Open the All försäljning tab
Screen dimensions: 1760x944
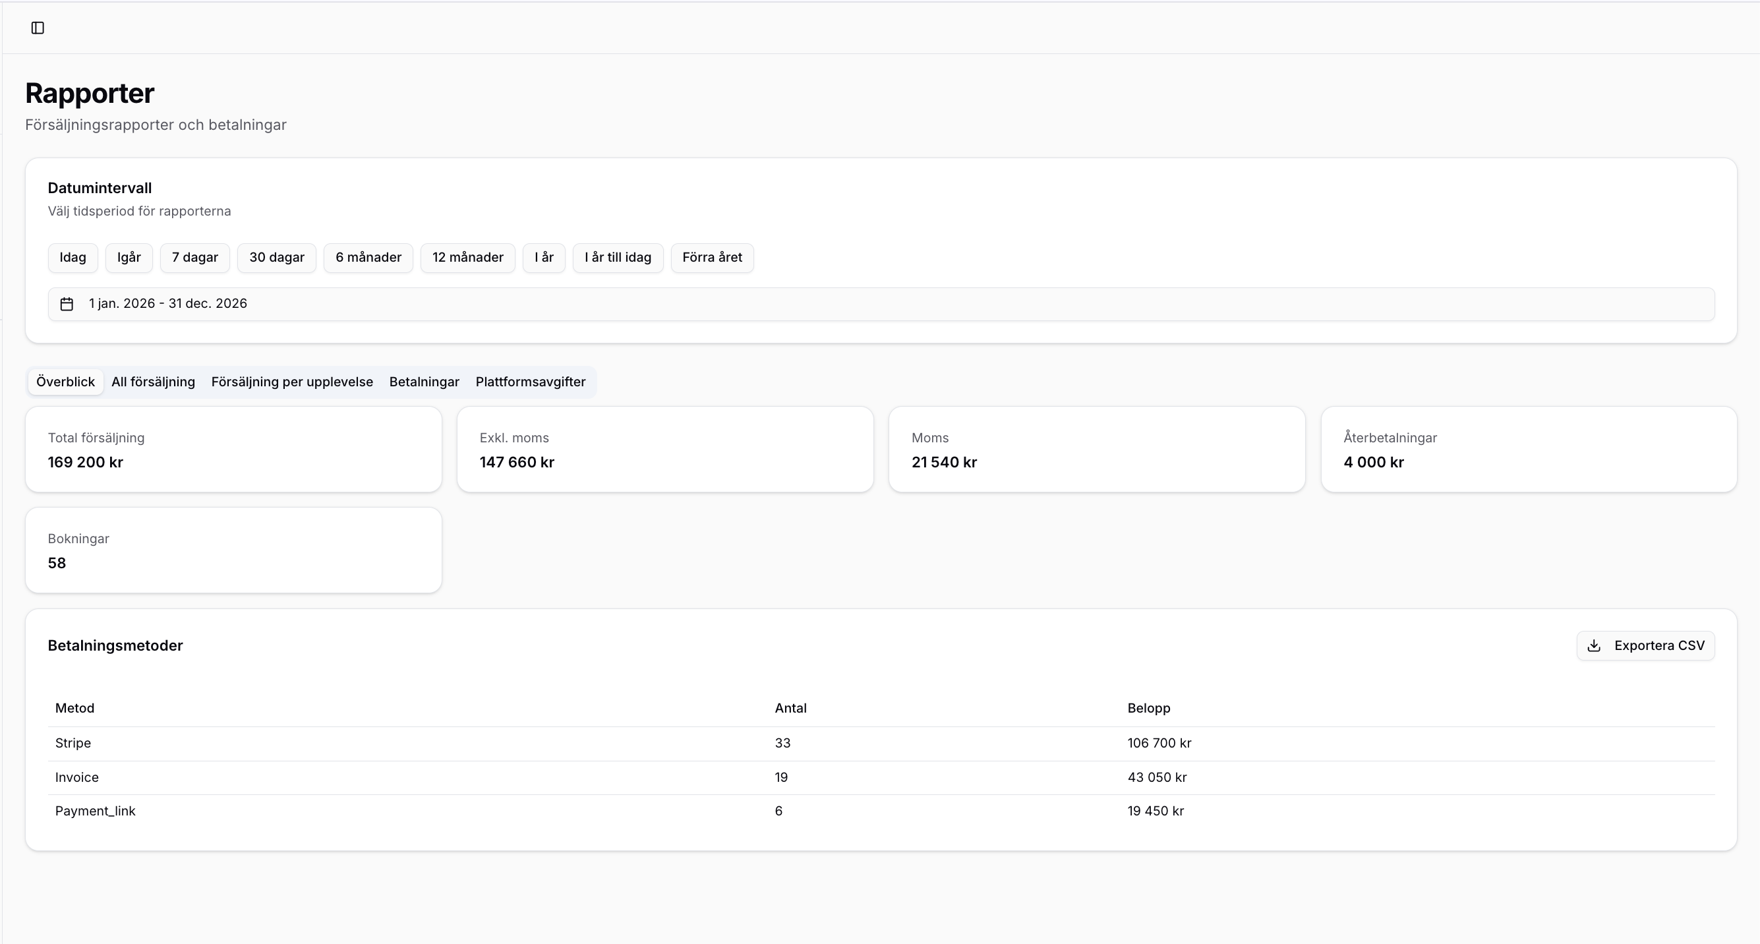(x=153, y=382)
